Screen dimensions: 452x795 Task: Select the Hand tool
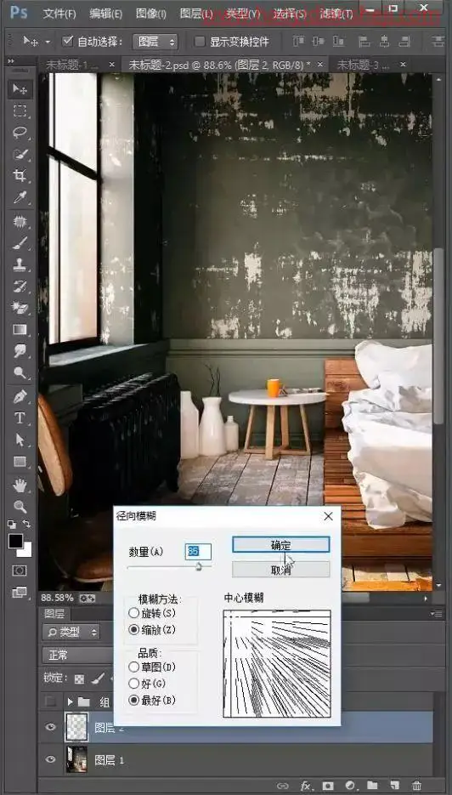pos(20,486)
